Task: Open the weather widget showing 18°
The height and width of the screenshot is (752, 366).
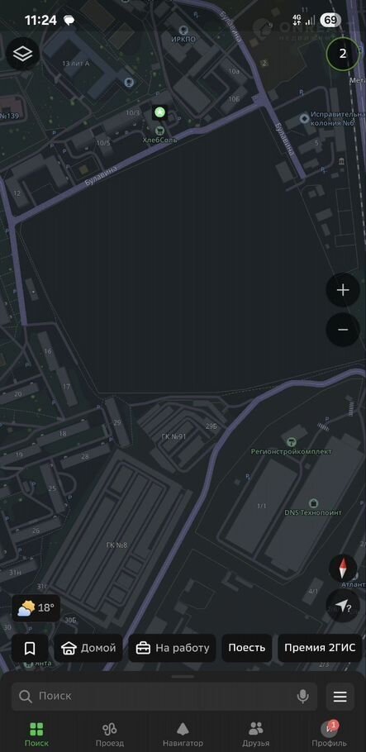Action: pyautogui.click(x=36, y=608)
